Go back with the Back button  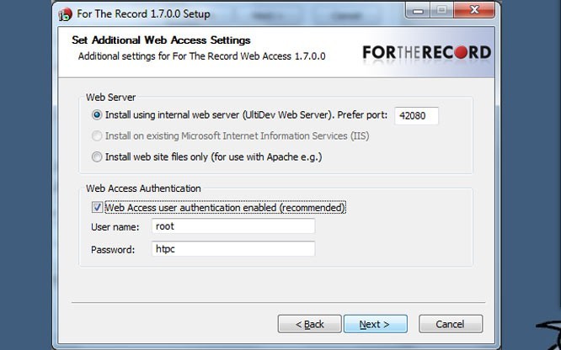(x=309, y=324)
